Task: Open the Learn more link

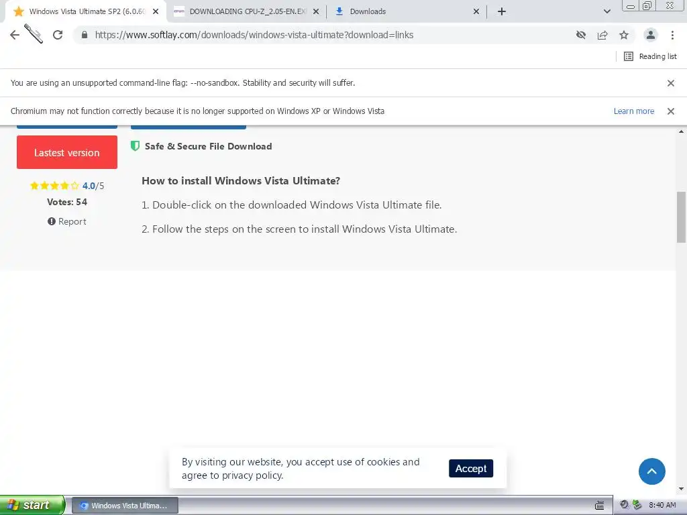Action: coord(633,111)
